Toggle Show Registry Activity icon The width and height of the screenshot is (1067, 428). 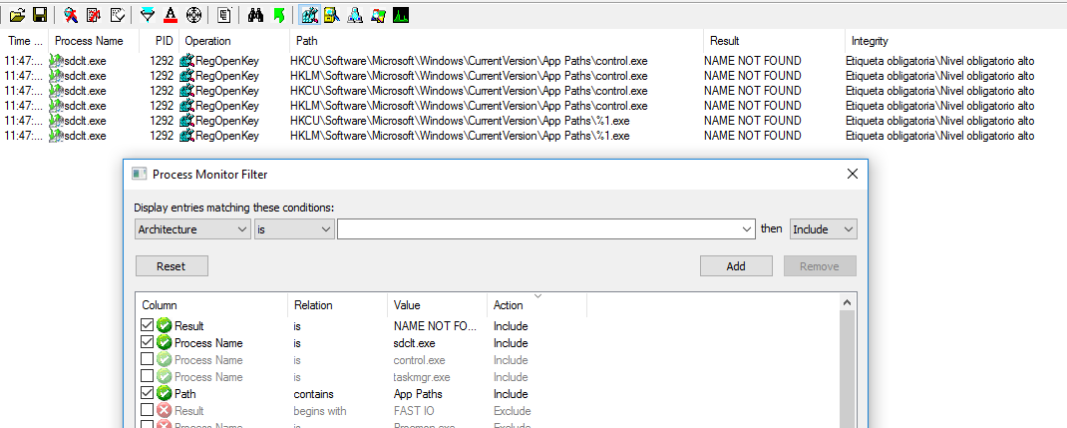tap(309, 14)
